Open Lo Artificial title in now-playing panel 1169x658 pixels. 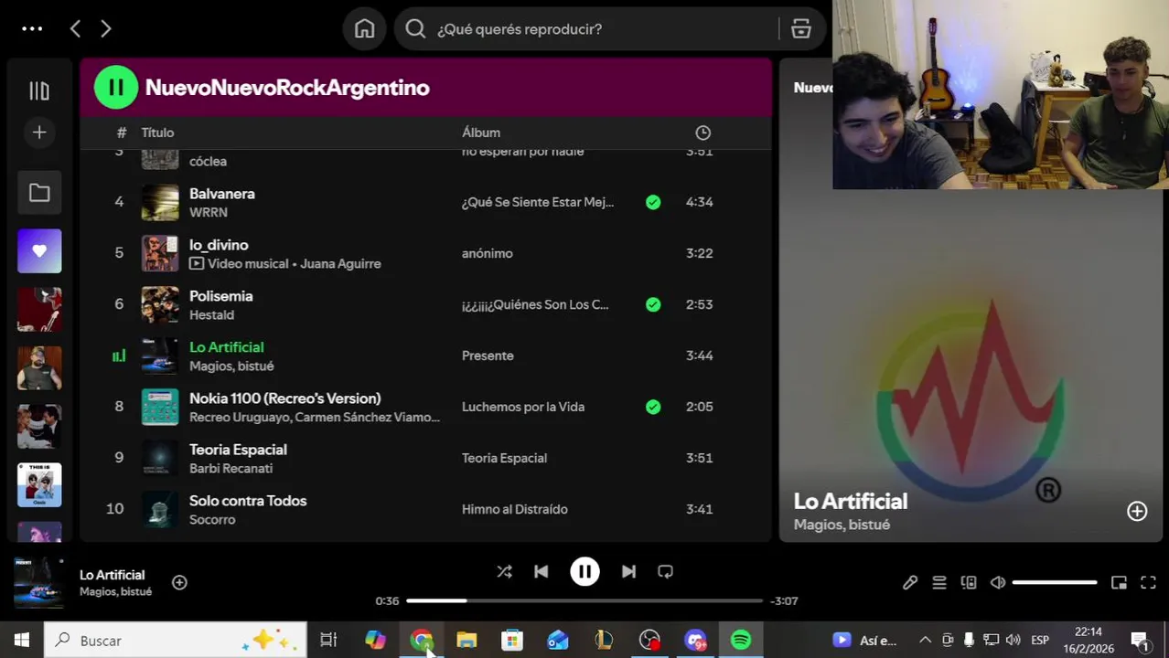tap(851, 501)
